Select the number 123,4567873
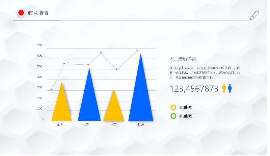This screenshot has height=156, width=270. click(x=194, y=89)
